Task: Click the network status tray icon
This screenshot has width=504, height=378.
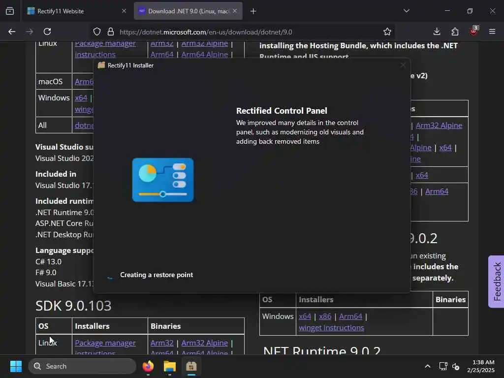Action: pos(443,366)
